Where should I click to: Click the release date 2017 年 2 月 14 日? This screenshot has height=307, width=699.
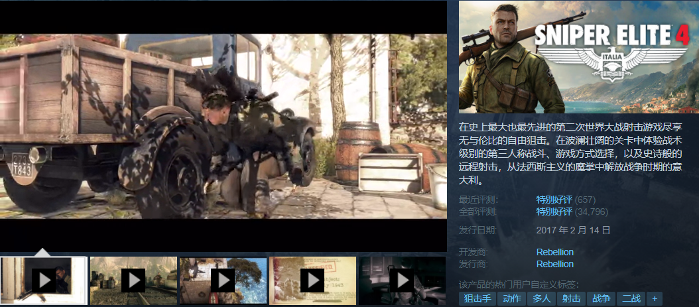(573, 230)
